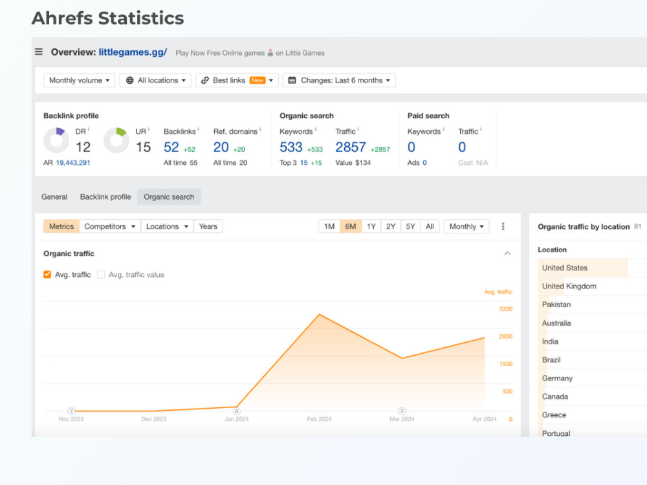Image resolution: width=647 pixels, height=485 pixels.
Task: Select the Organic search tab
Action: (x=169, y=197)
